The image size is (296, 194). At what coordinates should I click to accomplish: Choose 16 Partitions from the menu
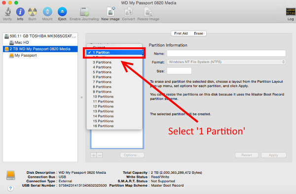point(114,126)
